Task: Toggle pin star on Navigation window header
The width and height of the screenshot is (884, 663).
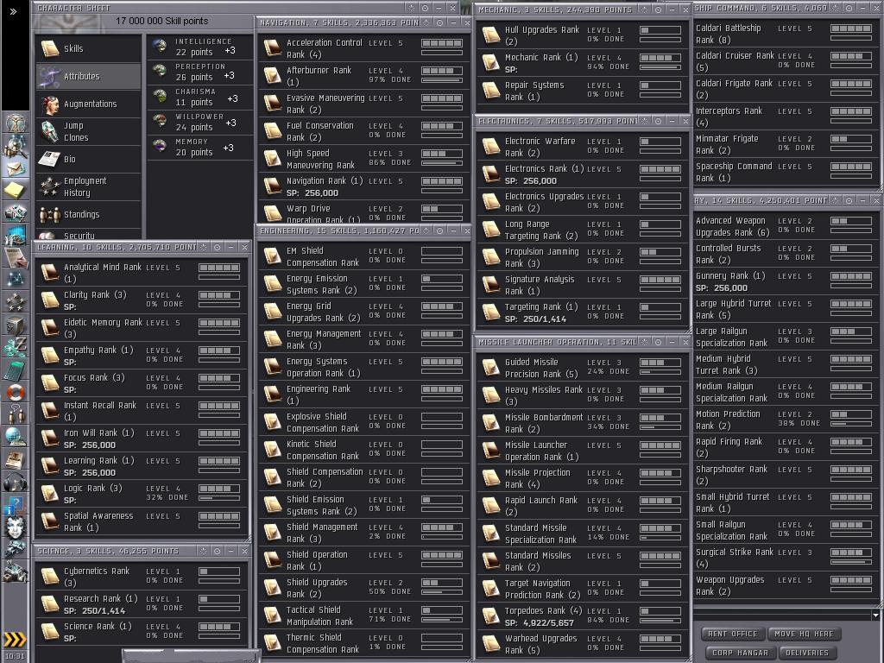Action: [x=426, y=22]
